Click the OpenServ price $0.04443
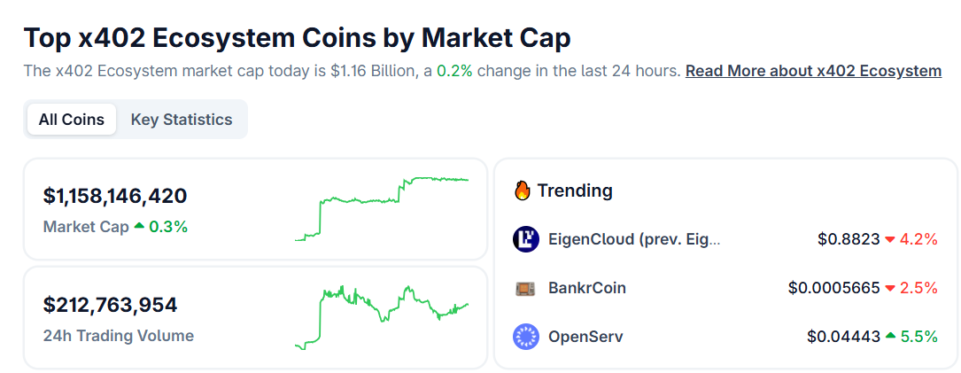The image size is (961, 373). [843, 337]
